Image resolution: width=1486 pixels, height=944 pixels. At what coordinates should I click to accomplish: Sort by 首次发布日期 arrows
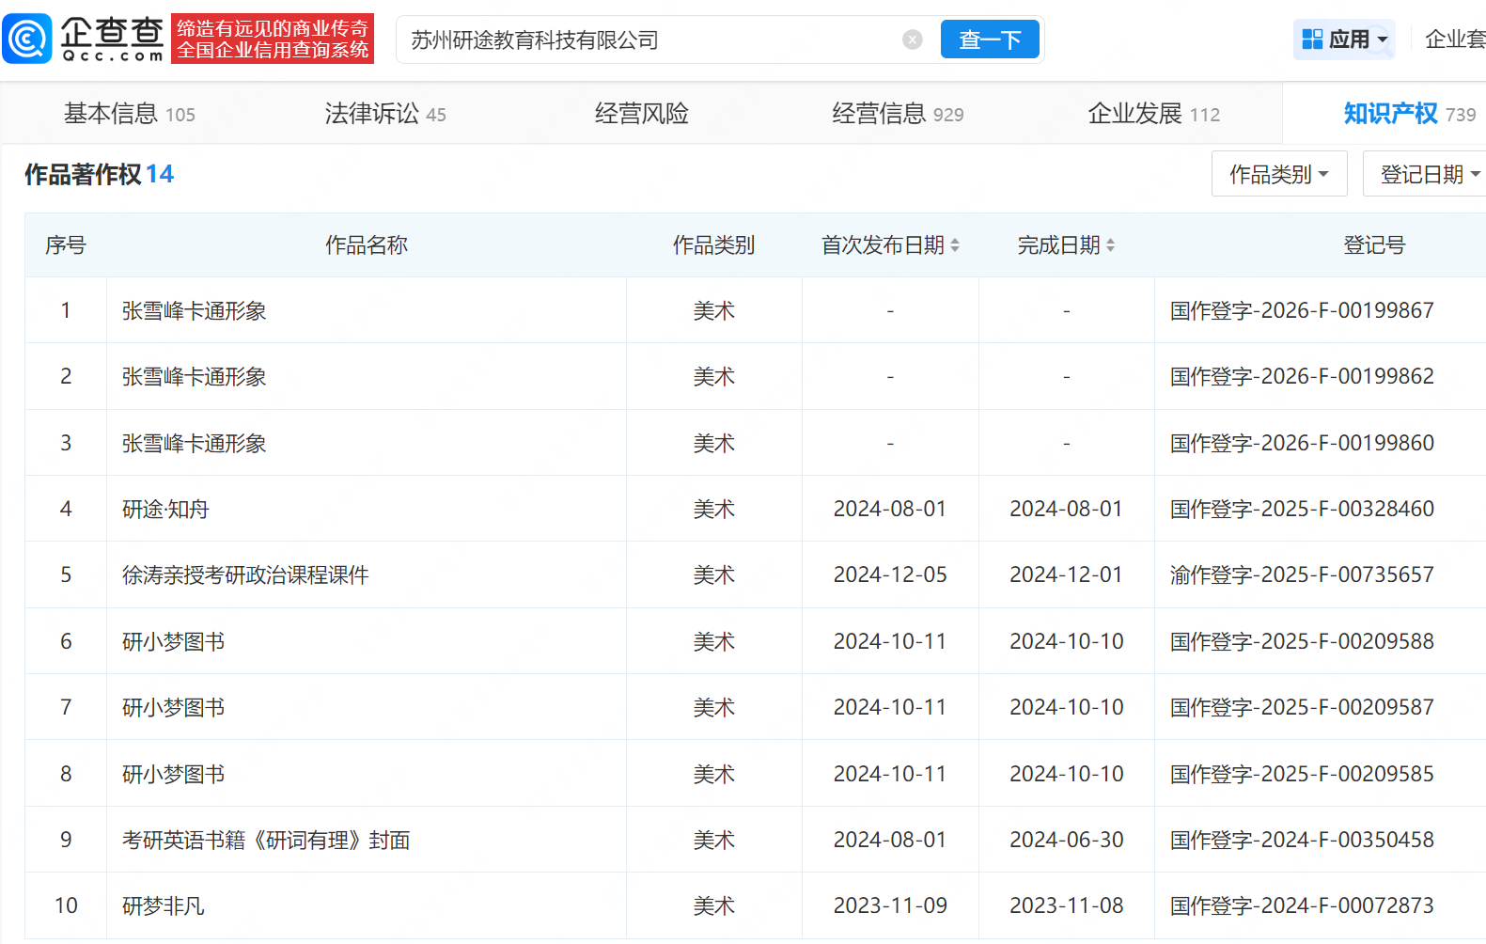pos(955,245)
